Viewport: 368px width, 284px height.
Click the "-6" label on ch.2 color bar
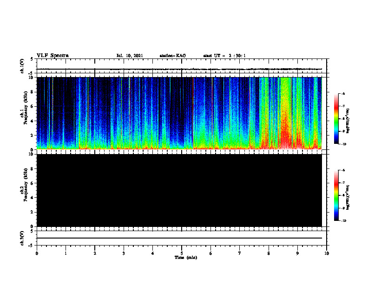343,170
